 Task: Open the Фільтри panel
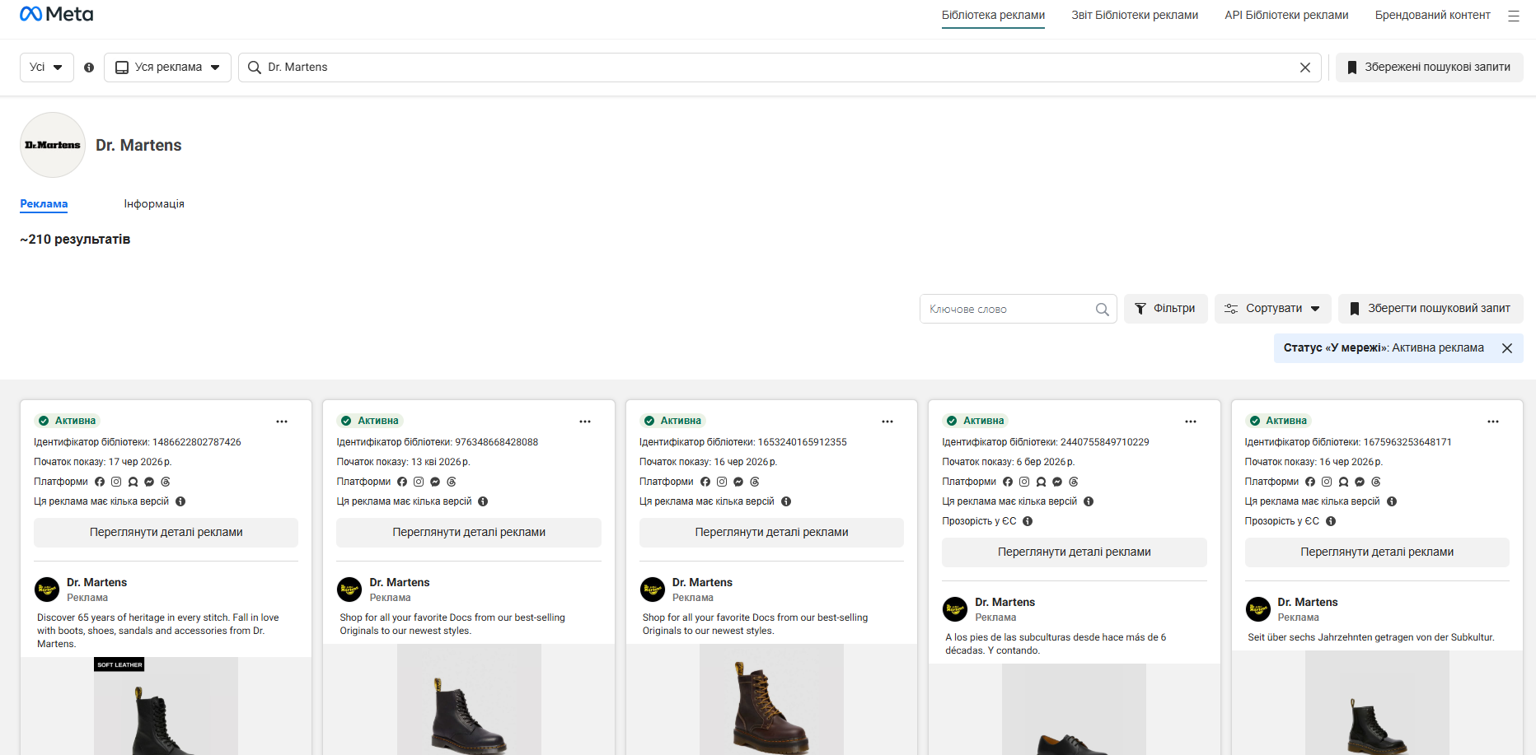point(1166,309)
